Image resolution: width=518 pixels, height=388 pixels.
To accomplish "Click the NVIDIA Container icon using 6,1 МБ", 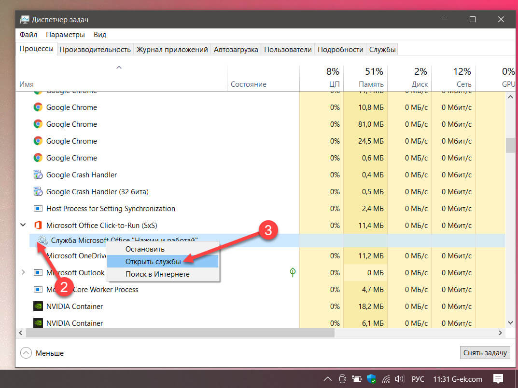I will click(x=38, y=323).
